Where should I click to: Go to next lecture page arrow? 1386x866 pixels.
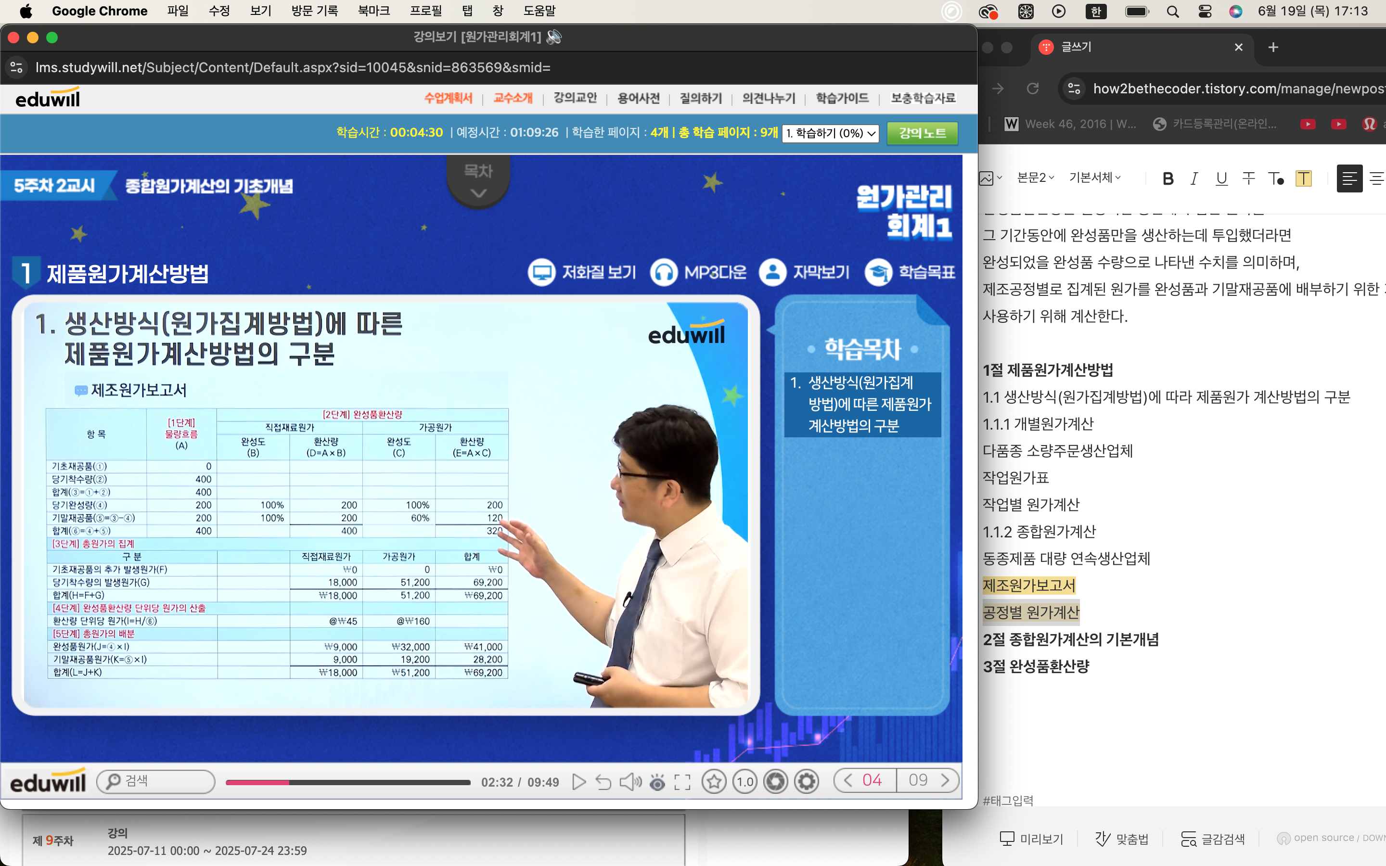[x=945, y=780]
